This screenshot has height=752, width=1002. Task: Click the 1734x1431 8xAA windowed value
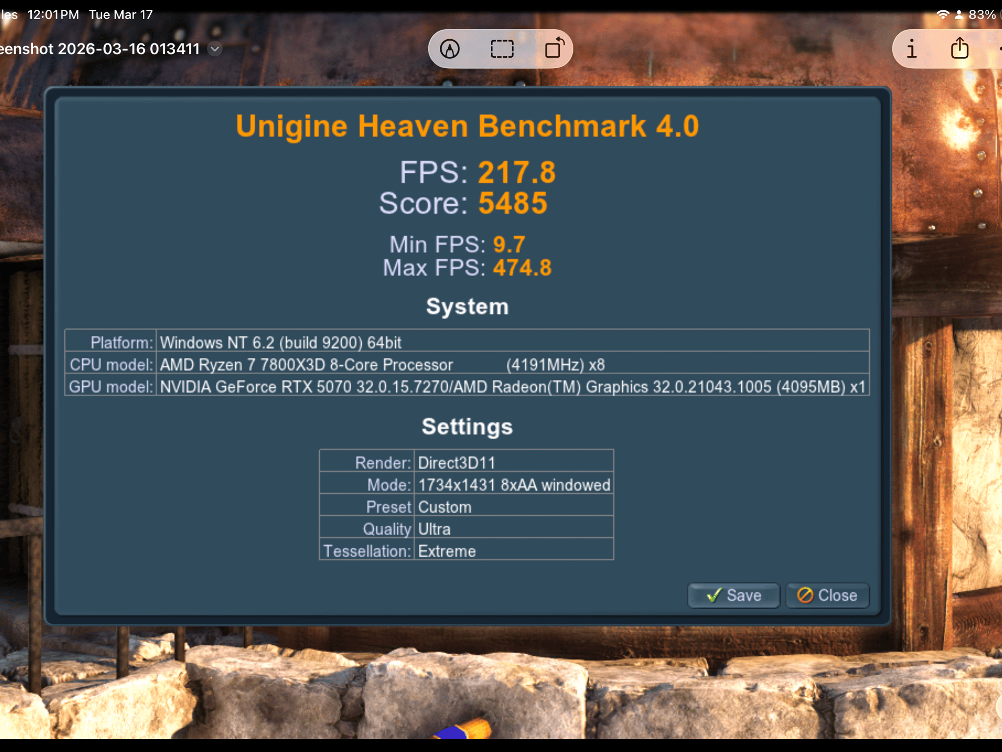[x=514, y=484]
